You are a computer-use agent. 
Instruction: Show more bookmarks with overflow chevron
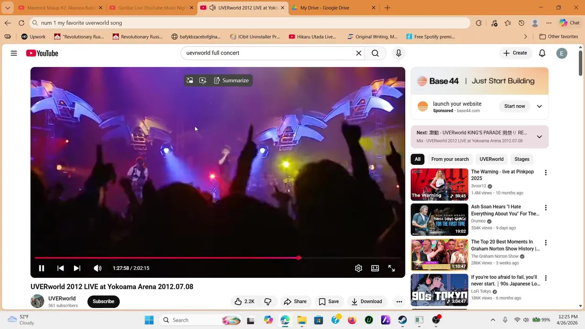tap(525, 37)
